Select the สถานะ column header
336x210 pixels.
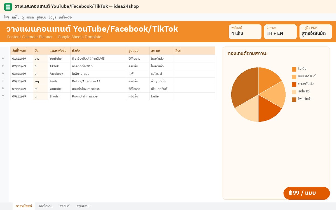[x=162, y=51]
